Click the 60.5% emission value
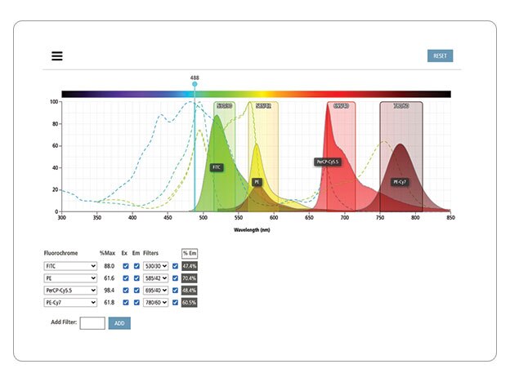The width and height of the screenshot is (510, 382). (x=190, y=302)
